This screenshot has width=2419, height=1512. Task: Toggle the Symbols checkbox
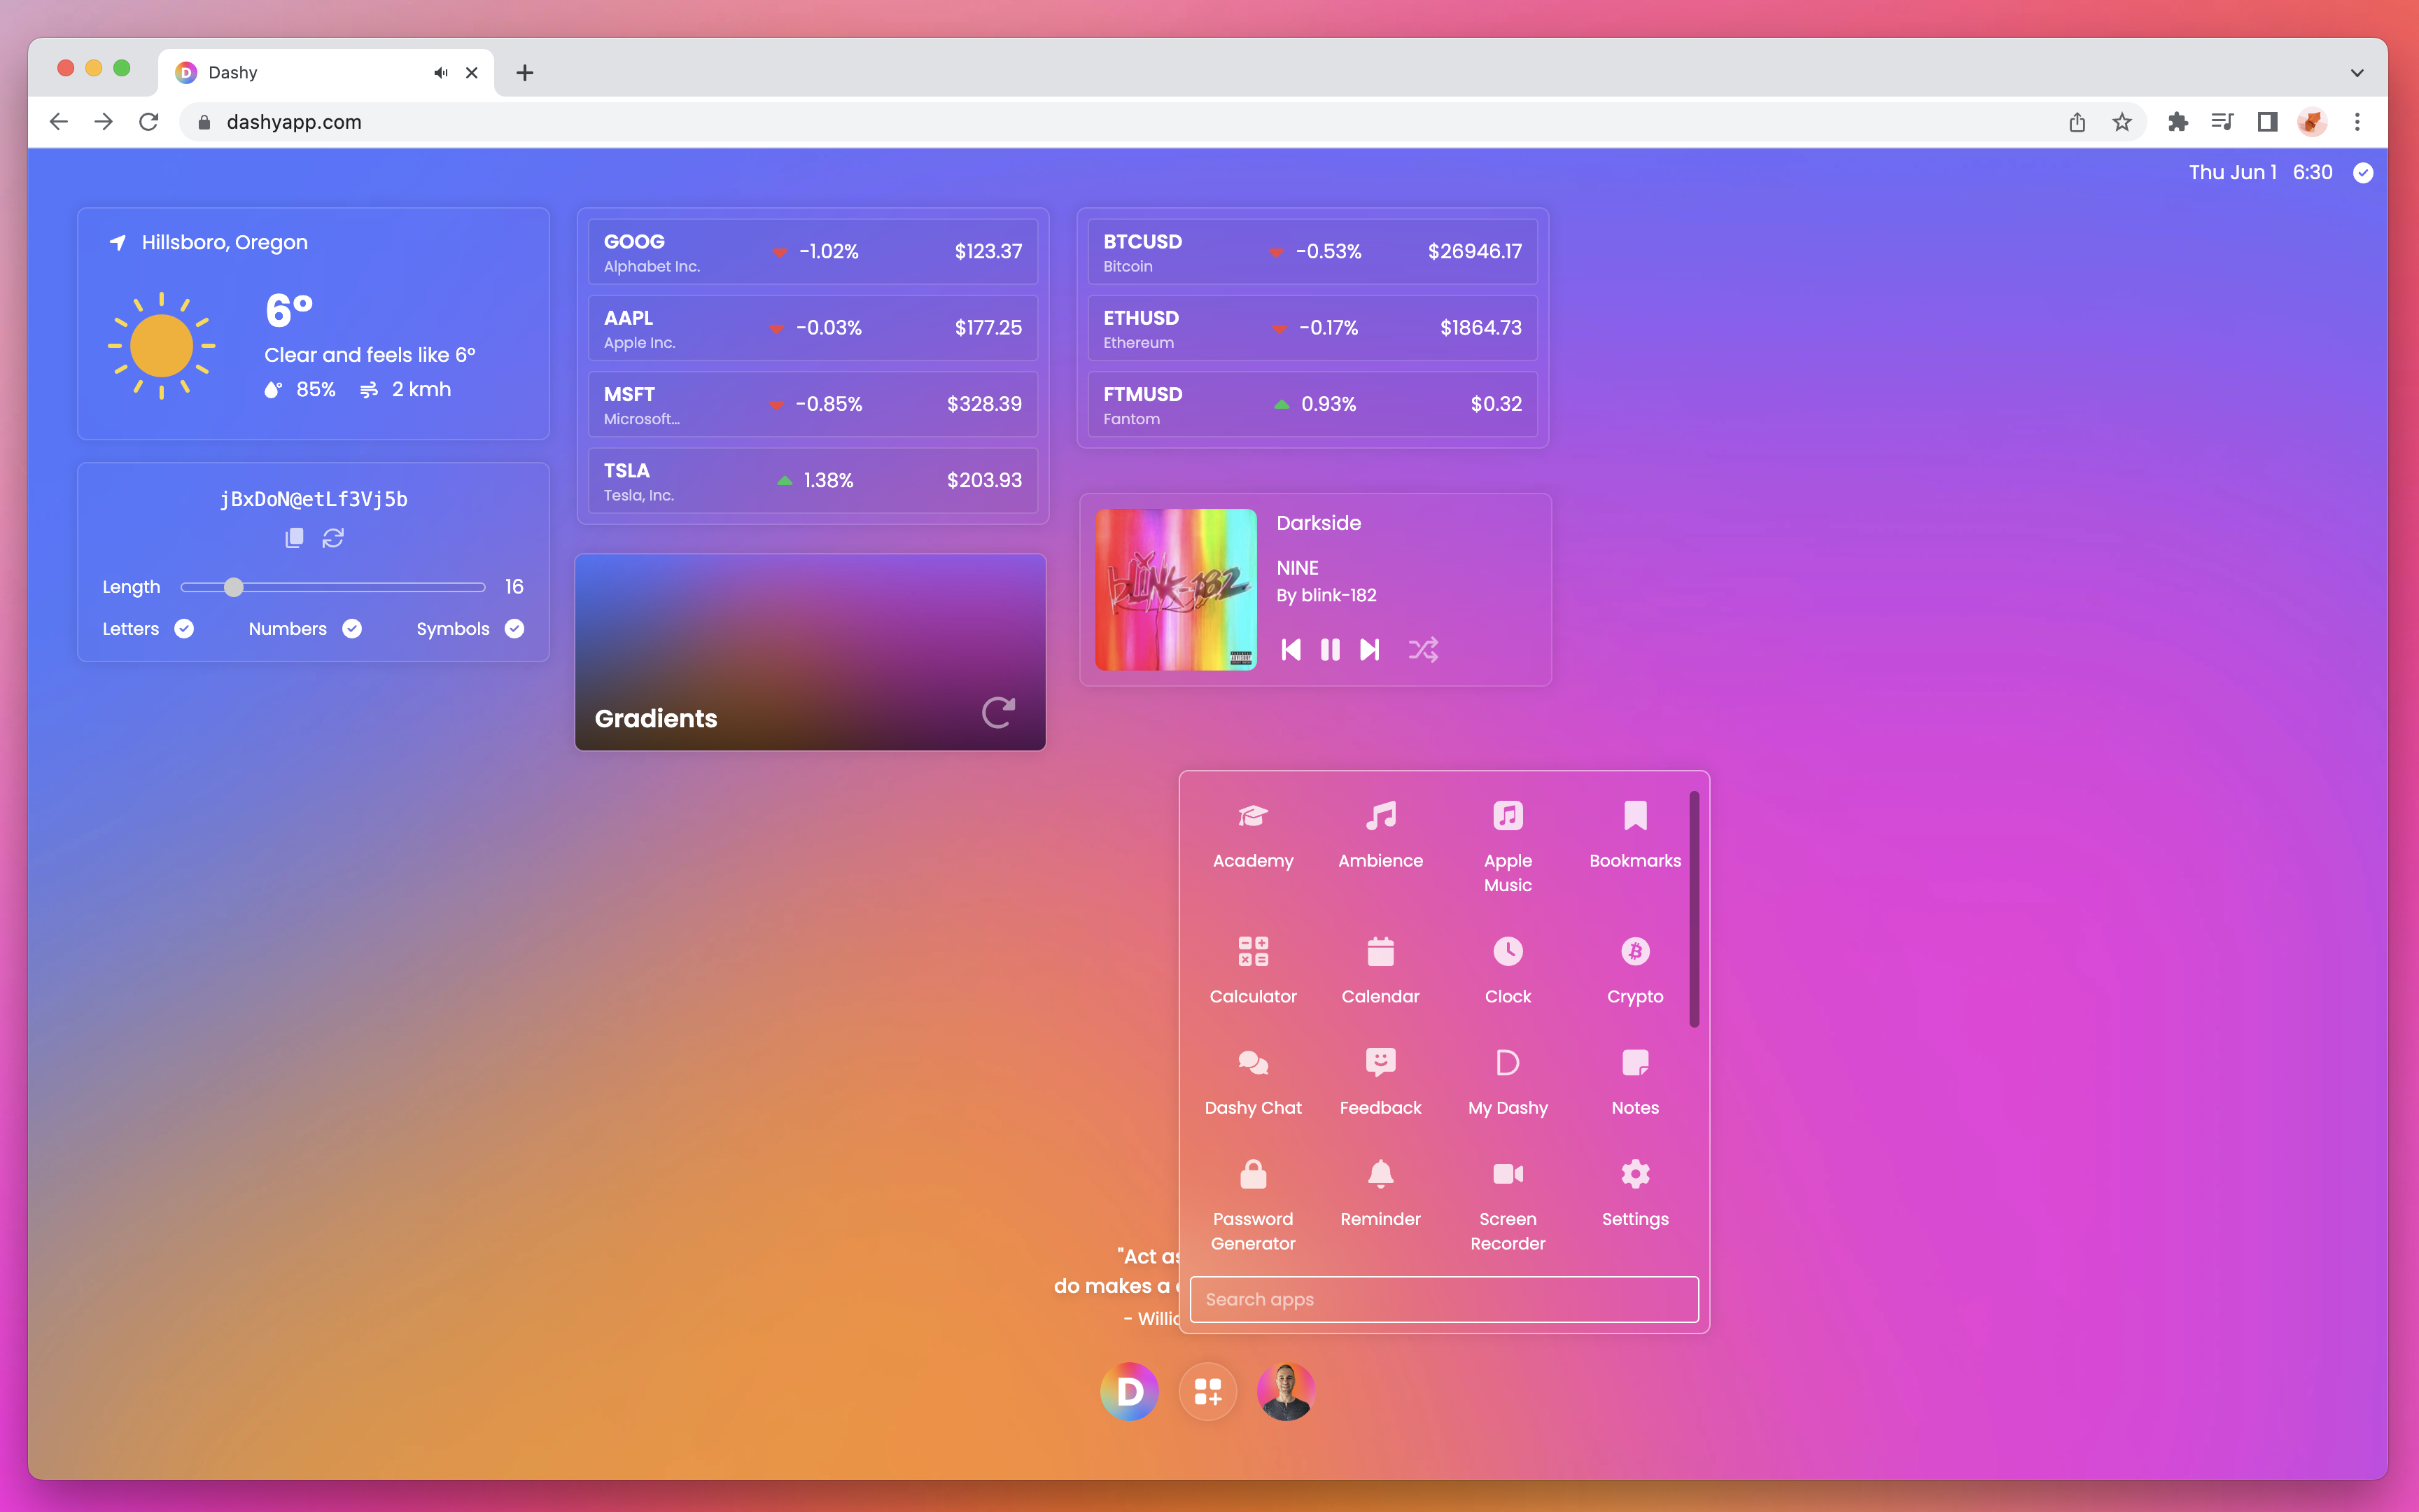pos(514,629)
